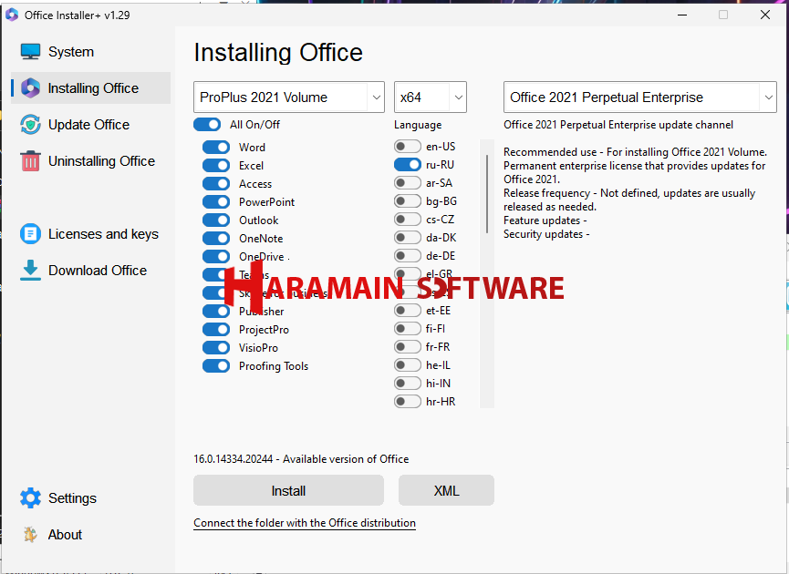Viewport: 789px width, 574px height.
Task: Go to Uninstalling Office section
Action: 101,161
